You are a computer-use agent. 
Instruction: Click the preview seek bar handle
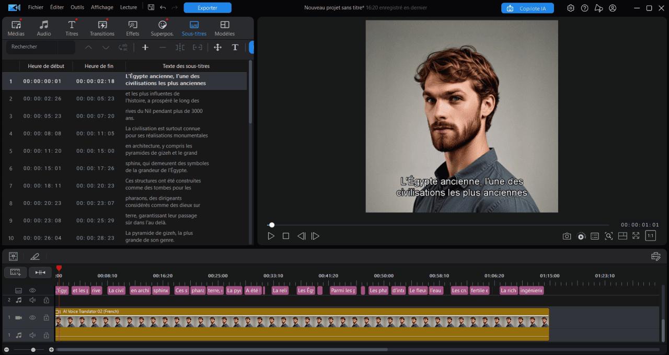(272, 225)
